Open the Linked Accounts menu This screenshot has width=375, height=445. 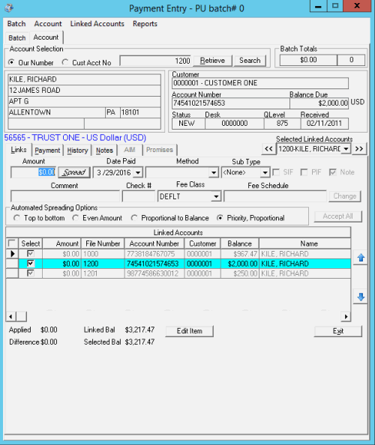coord(97,24)
